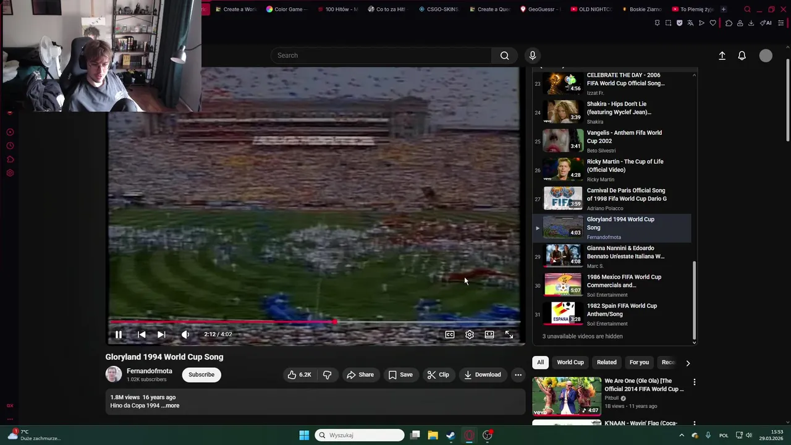Play We Are One (Ole Ola) recommended video
The width and height of the screenshot is (791, 445).
(567, 396)
